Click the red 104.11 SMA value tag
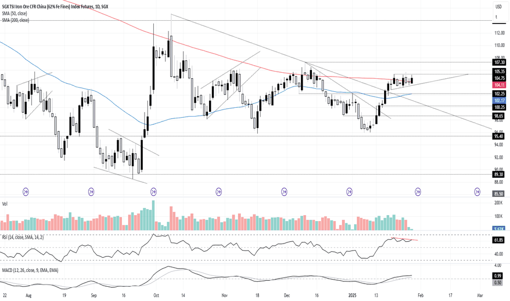510x301 pixels. tap(499, 85)
